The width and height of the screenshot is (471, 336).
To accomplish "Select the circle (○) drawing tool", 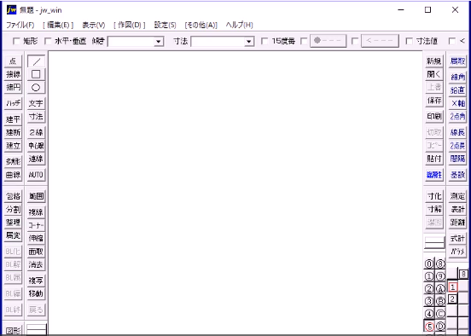I will pyautogui.click(x=36, y=87).
